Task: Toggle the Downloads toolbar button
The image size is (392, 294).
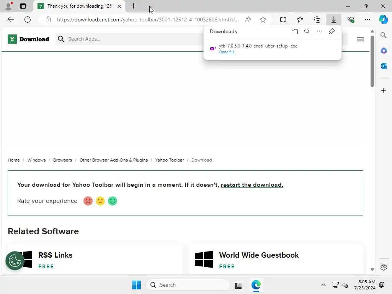Action: [334, 20]
